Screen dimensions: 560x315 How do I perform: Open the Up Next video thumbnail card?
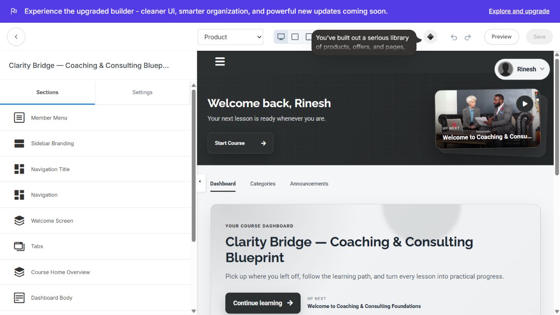487,119
